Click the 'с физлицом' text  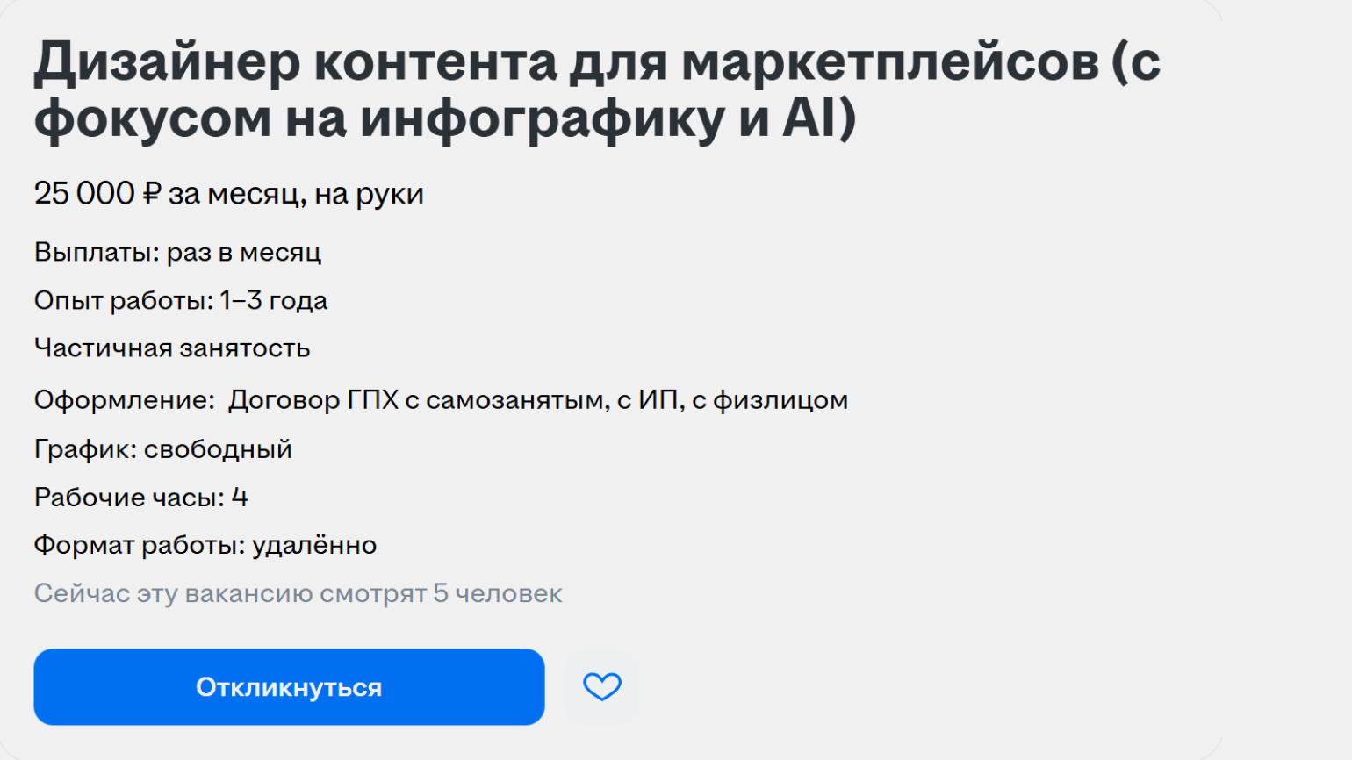tap(770, 400)
